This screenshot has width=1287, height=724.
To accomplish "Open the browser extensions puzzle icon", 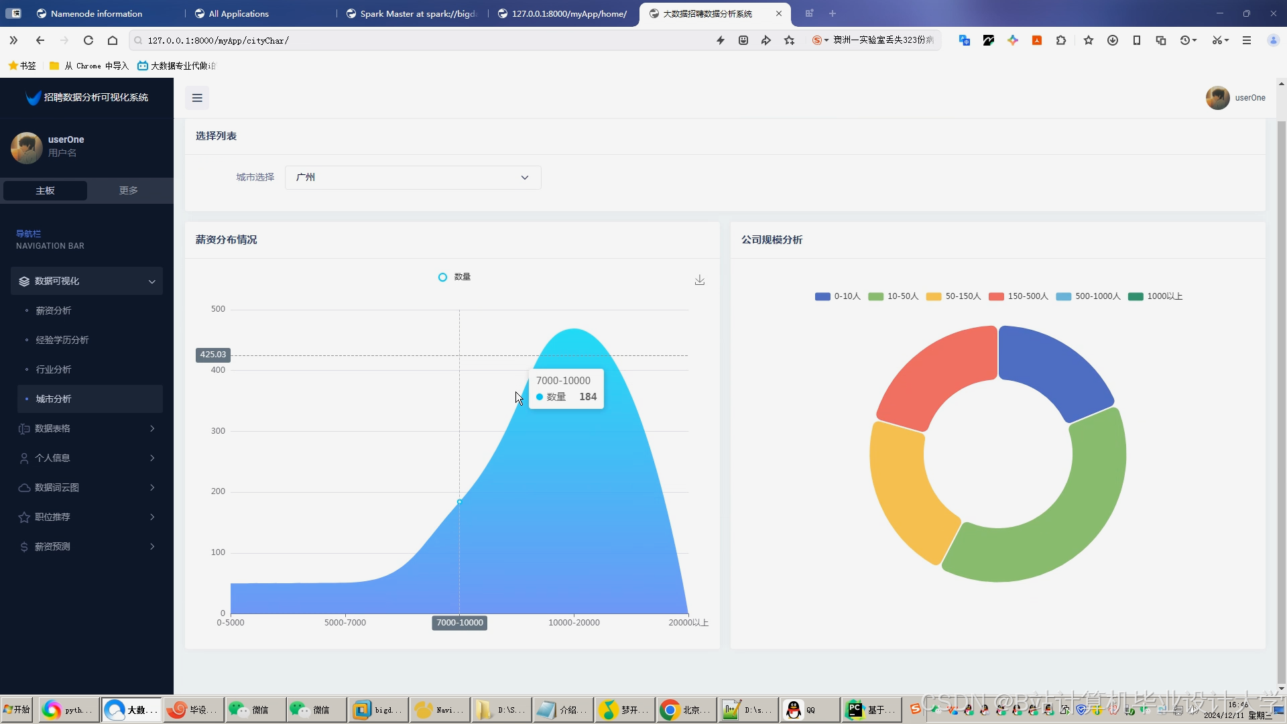I will 1061,40.
